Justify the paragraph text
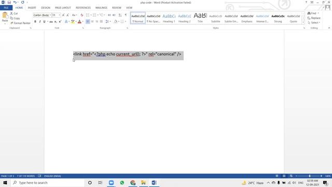The width and height of the screenshot is (332, 187). point(102,22)
